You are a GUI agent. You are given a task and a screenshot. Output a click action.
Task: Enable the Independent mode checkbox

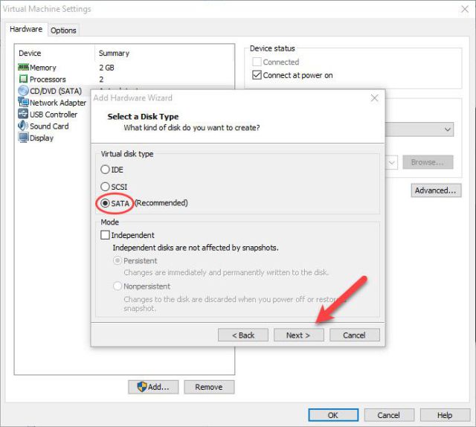point(105,235)
